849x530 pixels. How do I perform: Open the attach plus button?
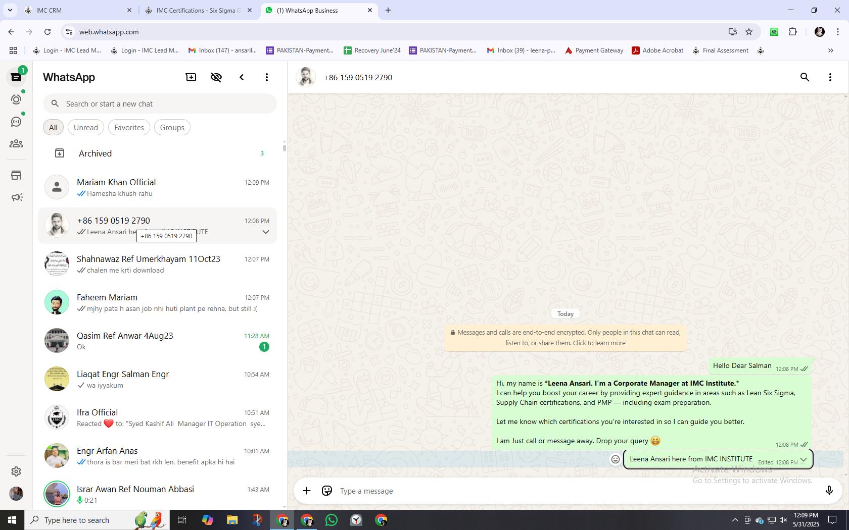click(x=307, y=491)
